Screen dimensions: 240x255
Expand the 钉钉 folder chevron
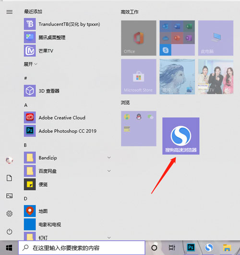tap(109, 238)
